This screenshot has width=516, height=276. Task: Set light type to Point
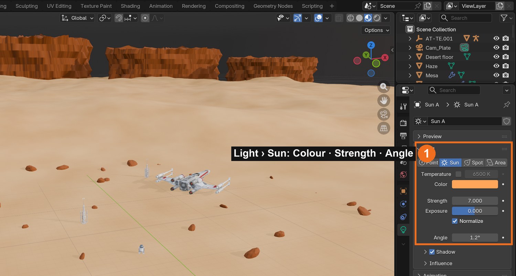428,163
